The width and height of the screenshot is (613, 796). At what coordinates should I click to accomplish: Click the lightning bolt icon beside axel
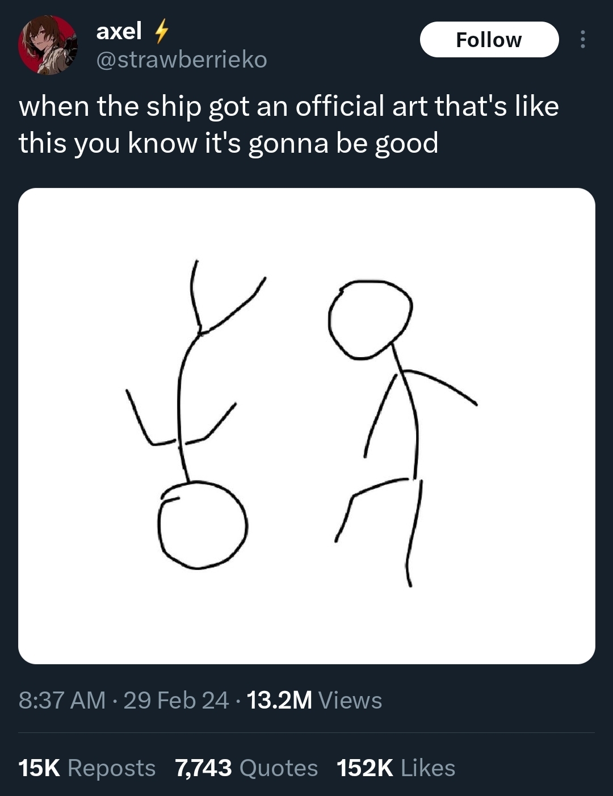click(x=161, y=31)
